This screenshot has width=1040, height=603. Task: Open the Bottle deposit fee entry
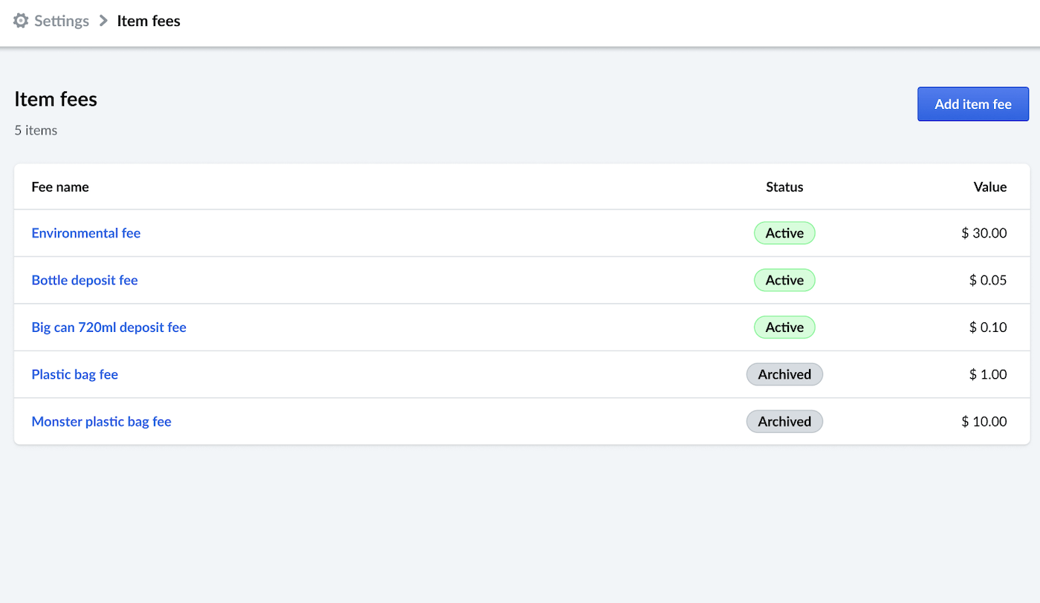click(85, 280)
